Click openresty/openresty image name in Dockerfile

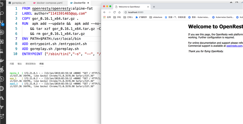[x=51, y=8]
